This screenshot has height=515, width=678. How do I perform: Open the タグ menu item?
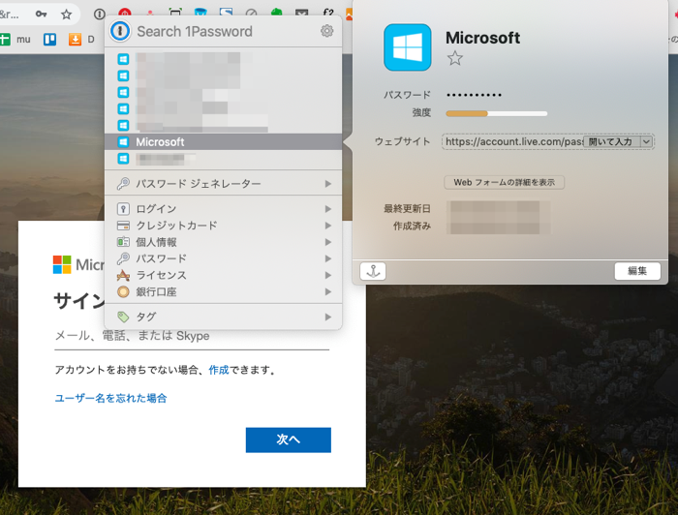(223, 318)
